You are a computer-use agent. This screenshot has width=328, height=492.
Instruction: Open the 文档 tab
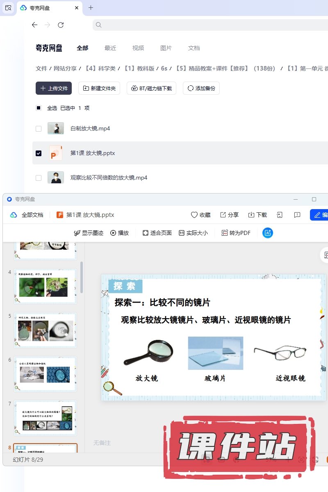(x=194, y=48)
